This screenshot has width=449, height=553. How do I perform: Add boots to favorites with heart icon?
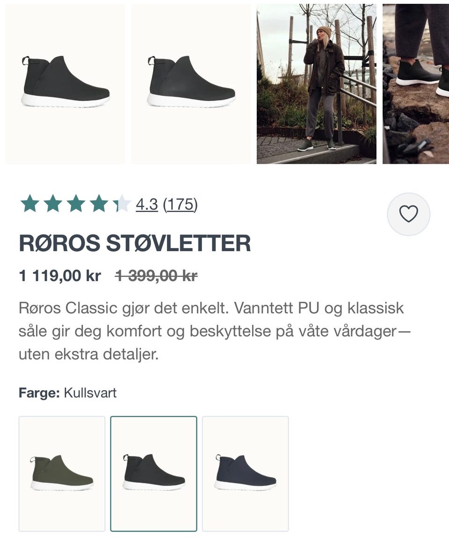pos(408,214)
